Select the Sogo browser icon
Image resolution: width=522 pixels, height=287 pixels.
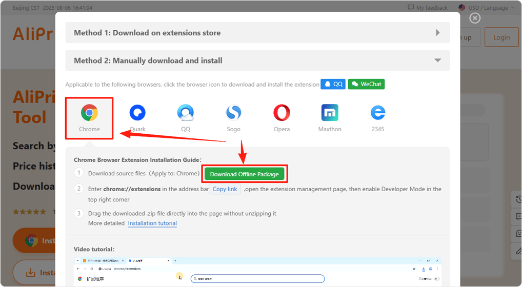[233, 113]
